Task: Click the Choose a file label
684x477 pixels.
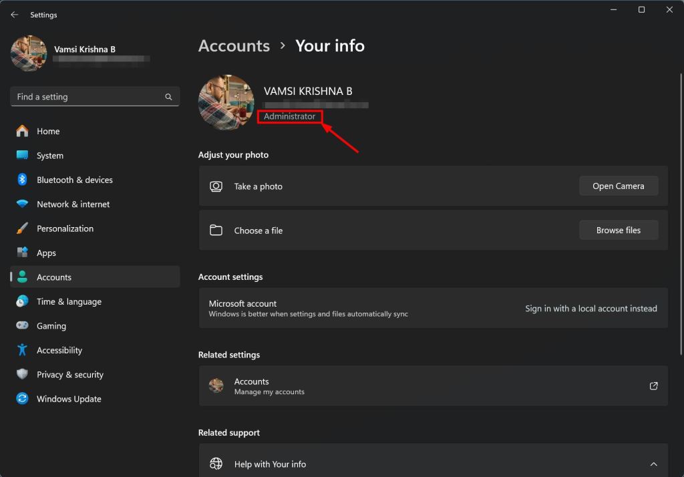Action: tap(259, 230)
